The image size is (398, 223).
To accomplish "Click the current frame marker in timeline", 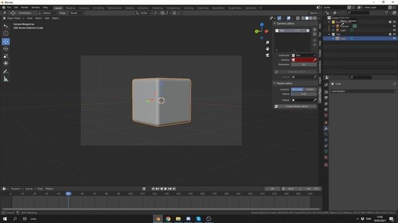I will pos(68,194).
